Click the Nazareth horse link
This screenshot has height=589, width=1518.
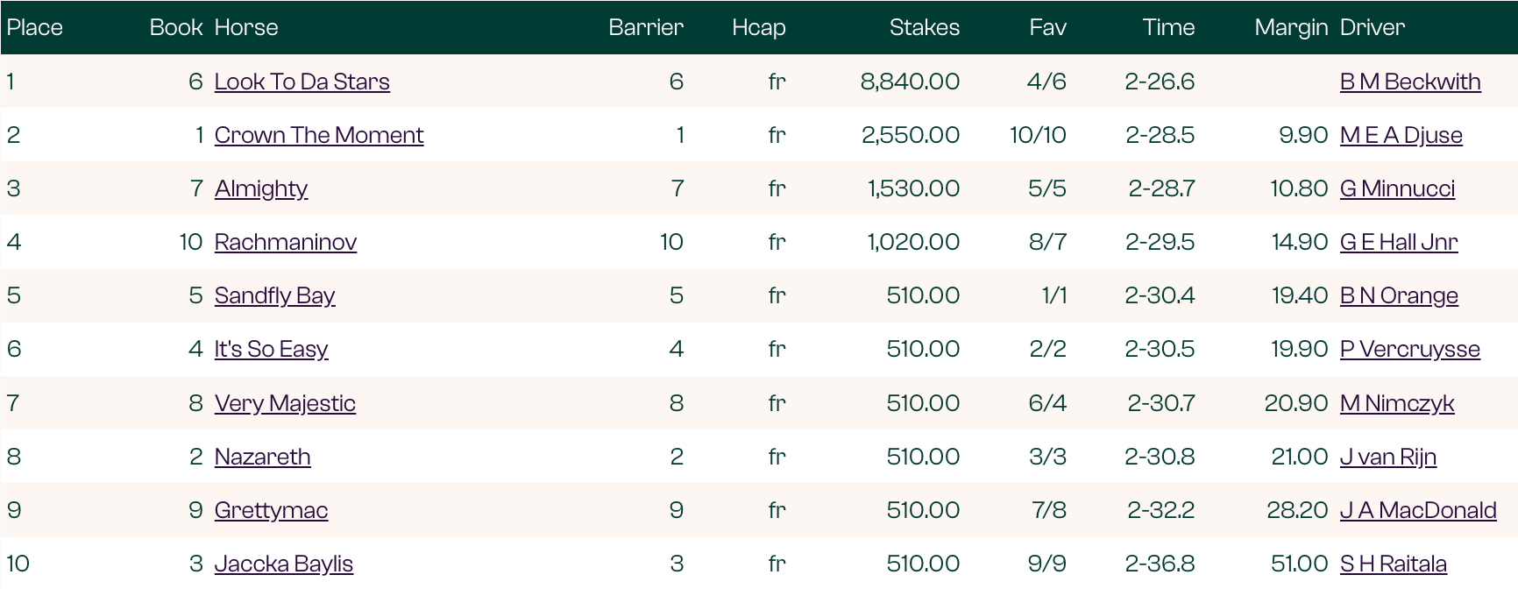click(262, 457)
